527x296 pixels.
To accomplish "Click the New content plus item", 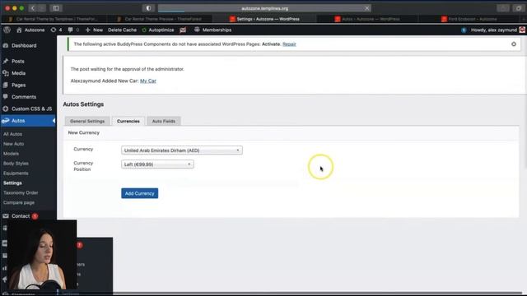I will [x=94, y=30].
